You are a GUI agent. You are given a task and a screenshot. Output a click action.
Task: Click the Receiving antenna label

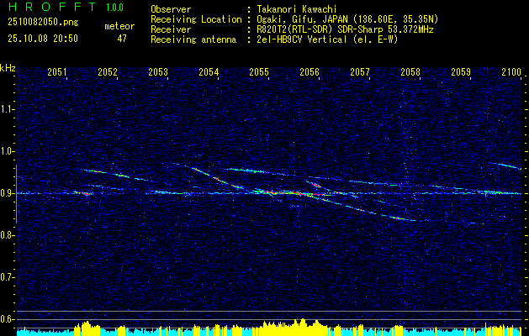193,39
